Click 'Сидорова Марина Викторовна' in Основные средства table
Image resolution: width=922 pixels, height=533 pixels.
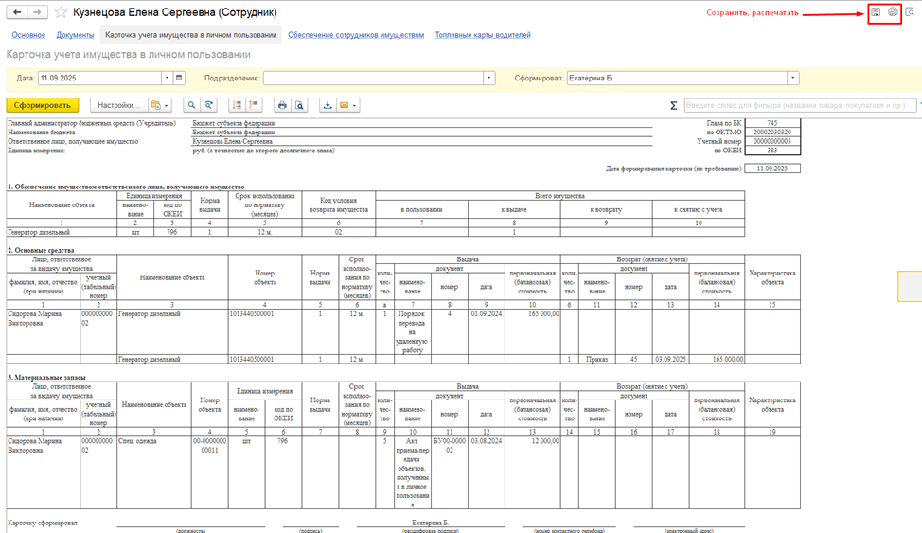point(43,331)
